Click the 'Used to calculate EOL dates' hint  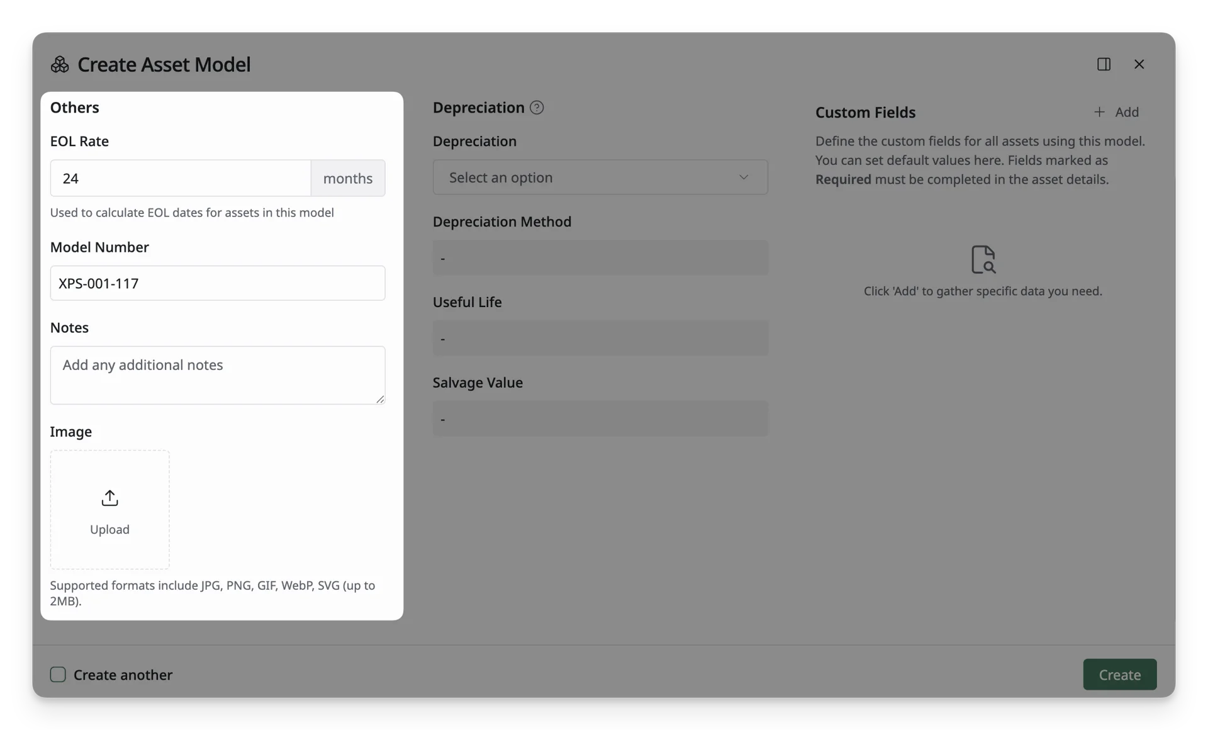point(192,213)
